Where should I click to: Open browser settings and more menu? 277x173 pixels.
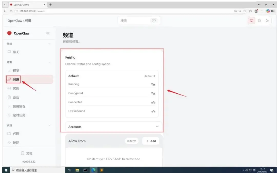262,11
